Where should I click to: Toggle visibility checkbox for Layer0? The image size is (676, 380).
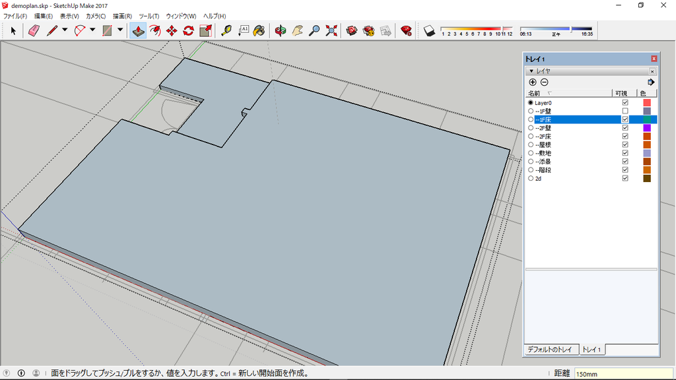coord(625,102)
